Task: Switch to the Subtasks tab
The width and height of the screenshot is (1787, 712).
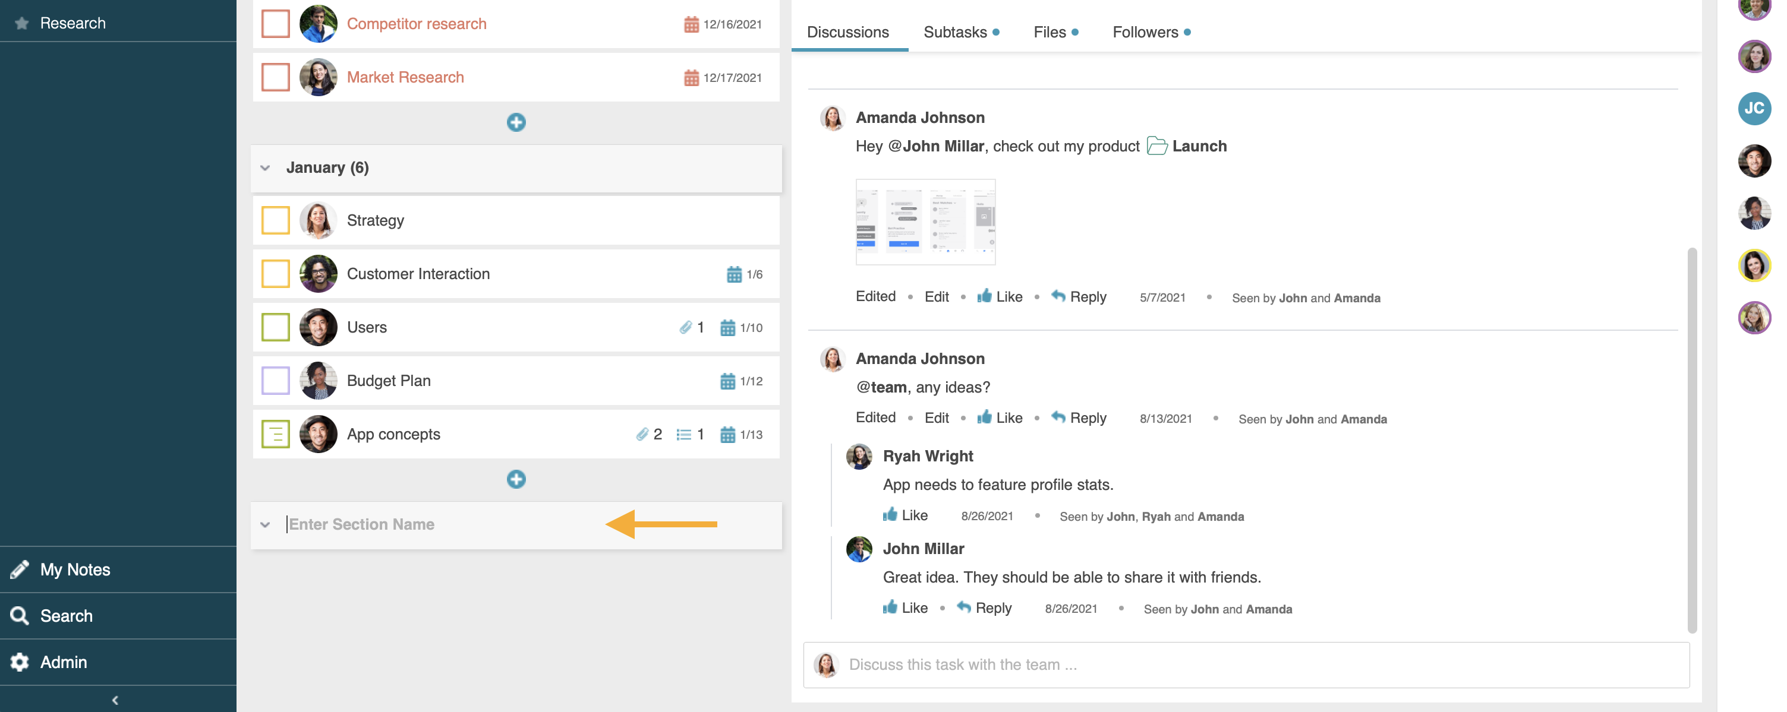Action: click(x=955, y=32)
